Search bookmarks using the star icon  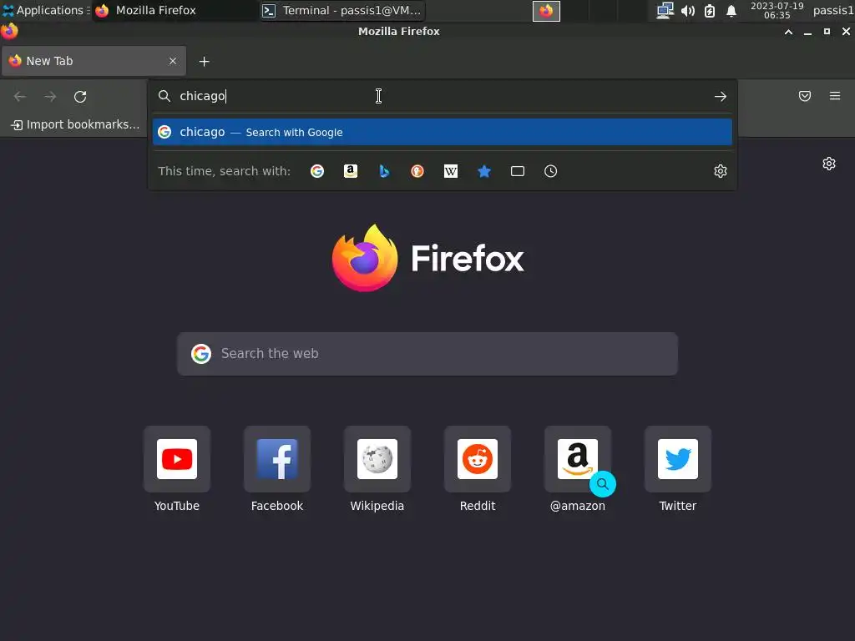coord(484,171)
